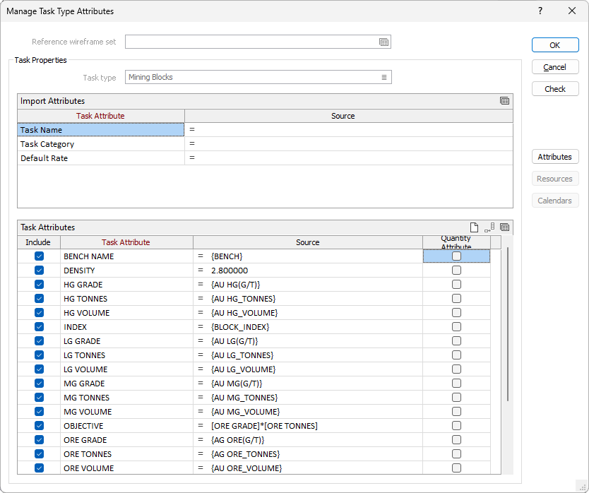Select the Task Name row in Import Attributes
The height and width of the screenshot is (493, 589).
coord(101,130)
